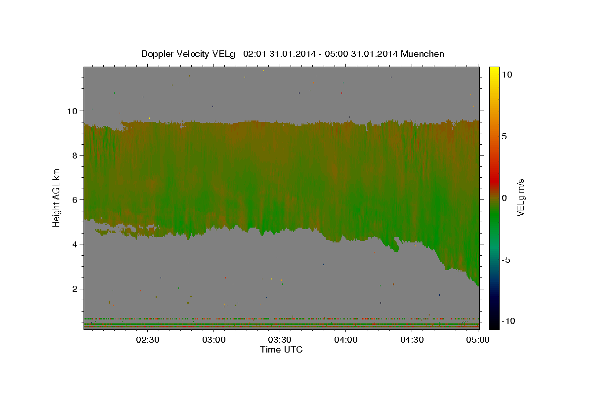This screenshot has height=395, width=593.
Task: Click the colorbar value label 10
Action: 507,74
